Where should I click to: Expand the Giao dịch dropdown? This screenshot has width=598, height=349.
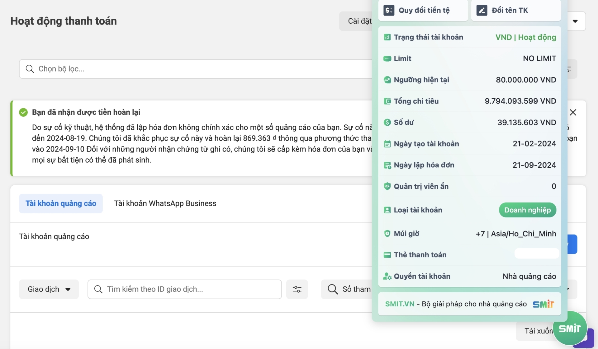point(49,289)
